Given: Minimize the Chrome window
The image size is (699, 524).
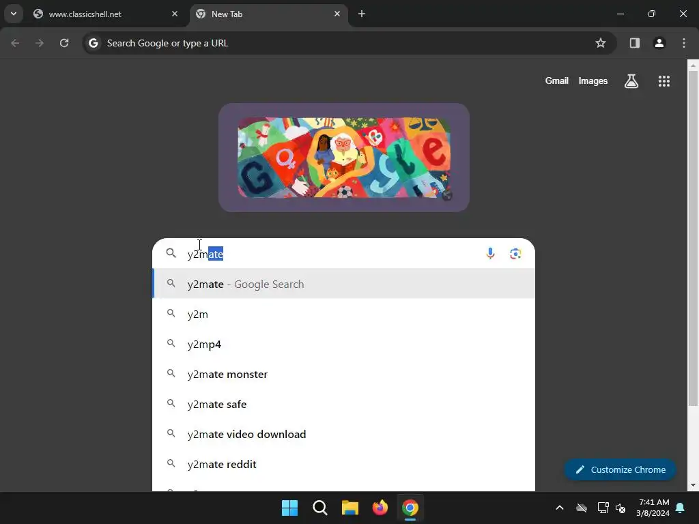Looking at the screenshot, I should tap(620, 14).
